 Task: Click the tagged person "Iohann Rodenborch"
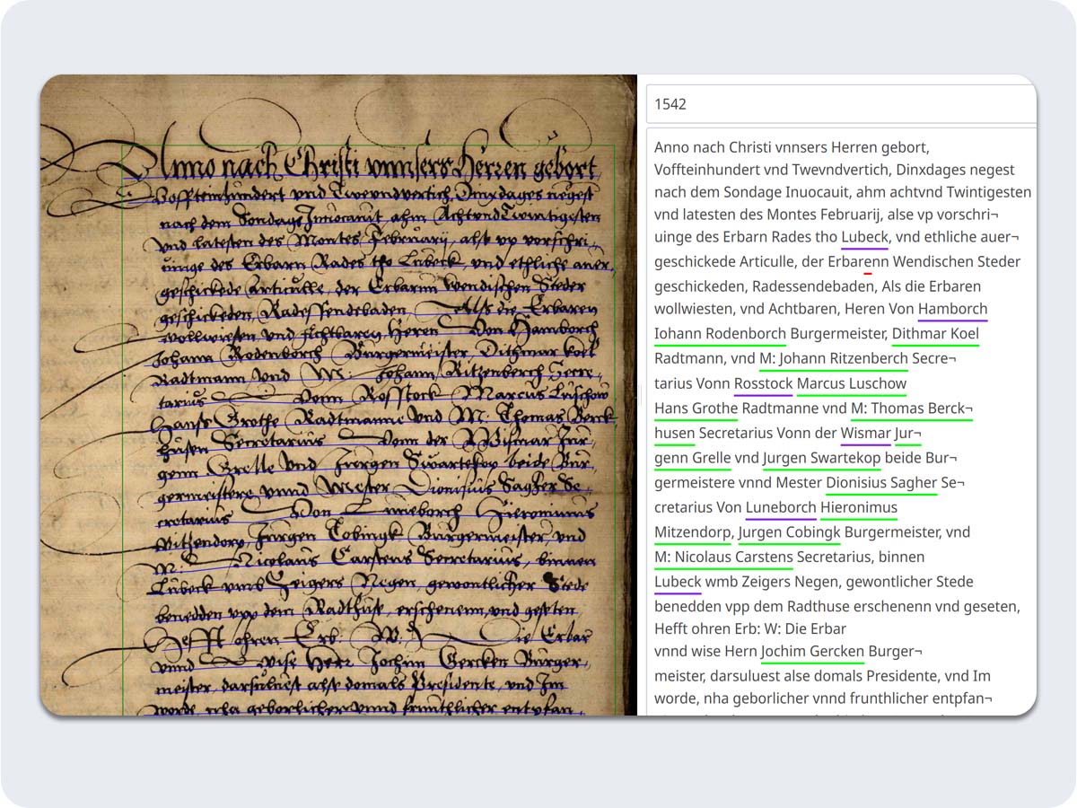point(720,334)
